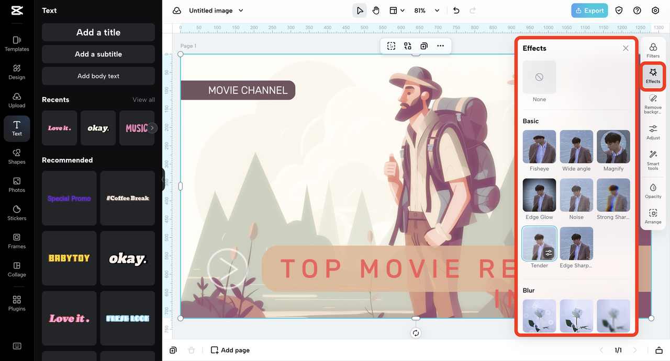Viewport: 670px width, 361px height.
Task: Open the Untitled image name dropdown
Action: point(241,10)
